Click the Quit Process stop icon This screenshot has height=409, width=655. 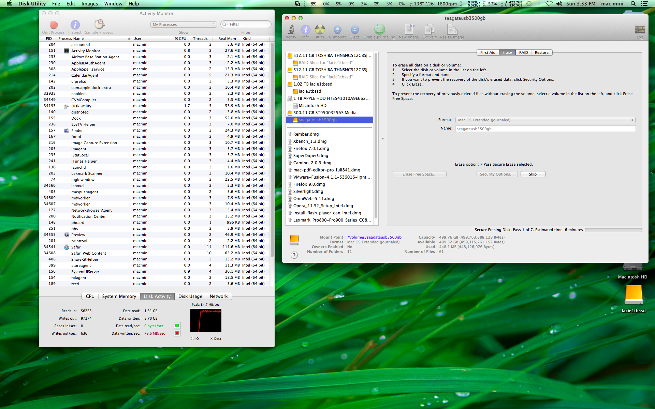[x=54, y=25]
